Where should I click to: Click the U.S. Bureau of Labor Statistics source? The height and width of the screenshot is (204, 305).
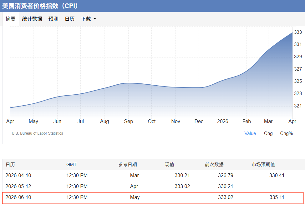click(37, 133)
